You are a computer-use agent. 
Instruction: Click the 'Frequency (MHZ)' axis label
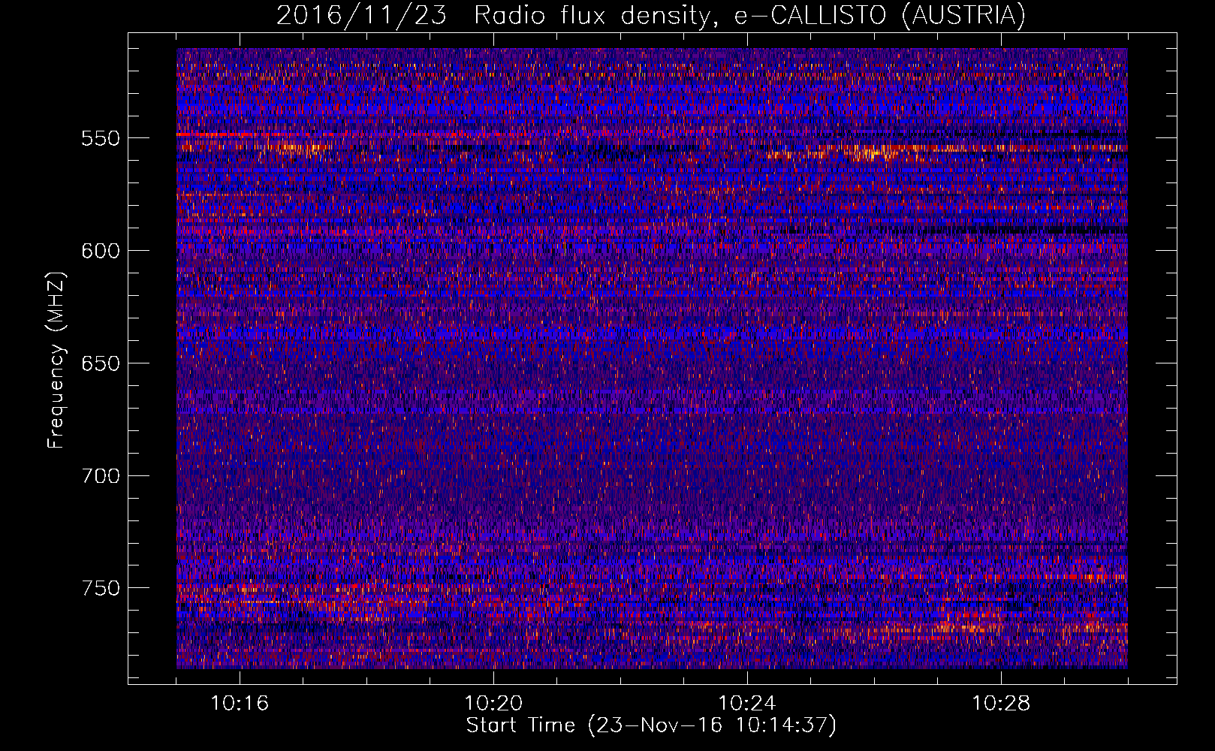point(56,360)
